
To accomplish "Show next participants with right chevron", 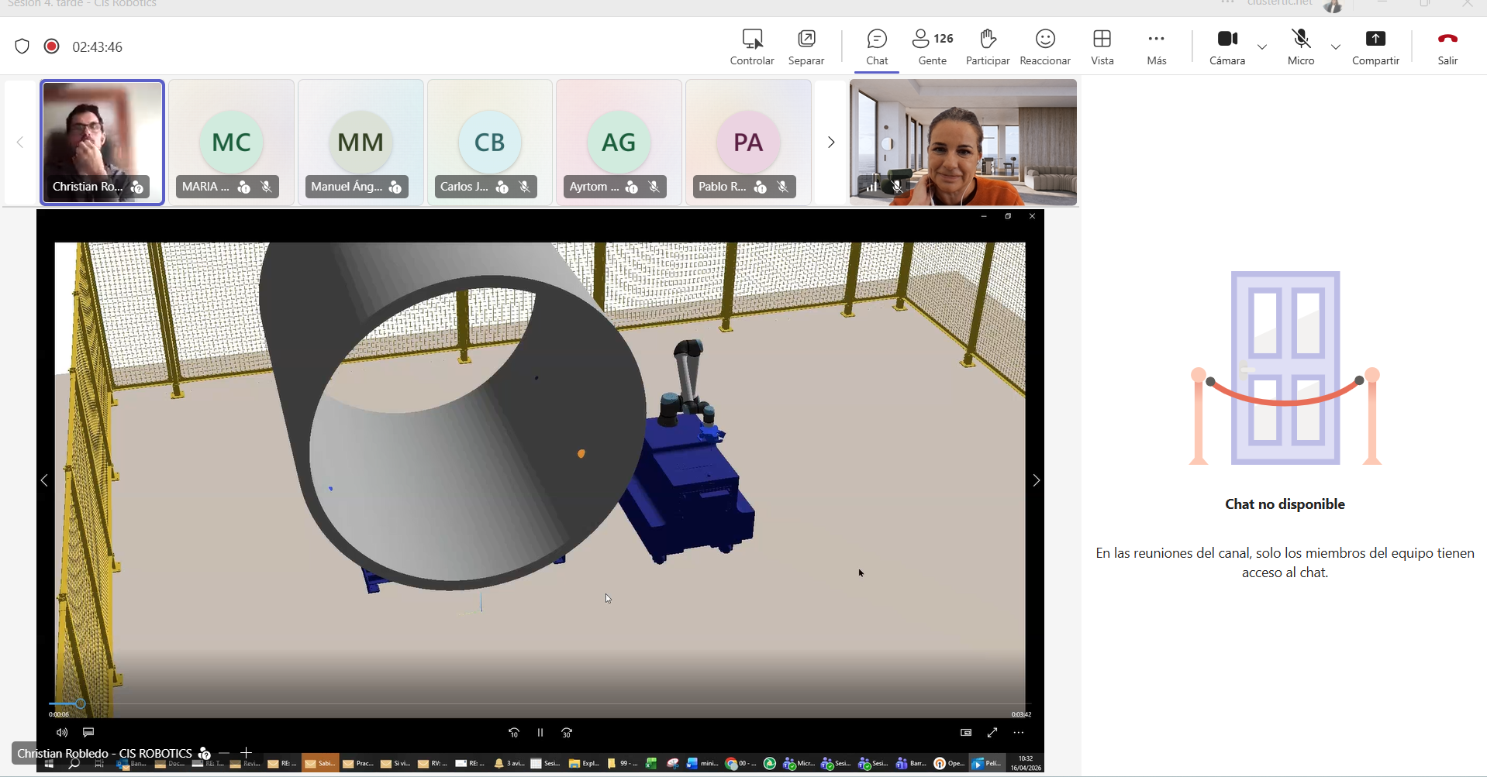I will click(x=830, y=143).
